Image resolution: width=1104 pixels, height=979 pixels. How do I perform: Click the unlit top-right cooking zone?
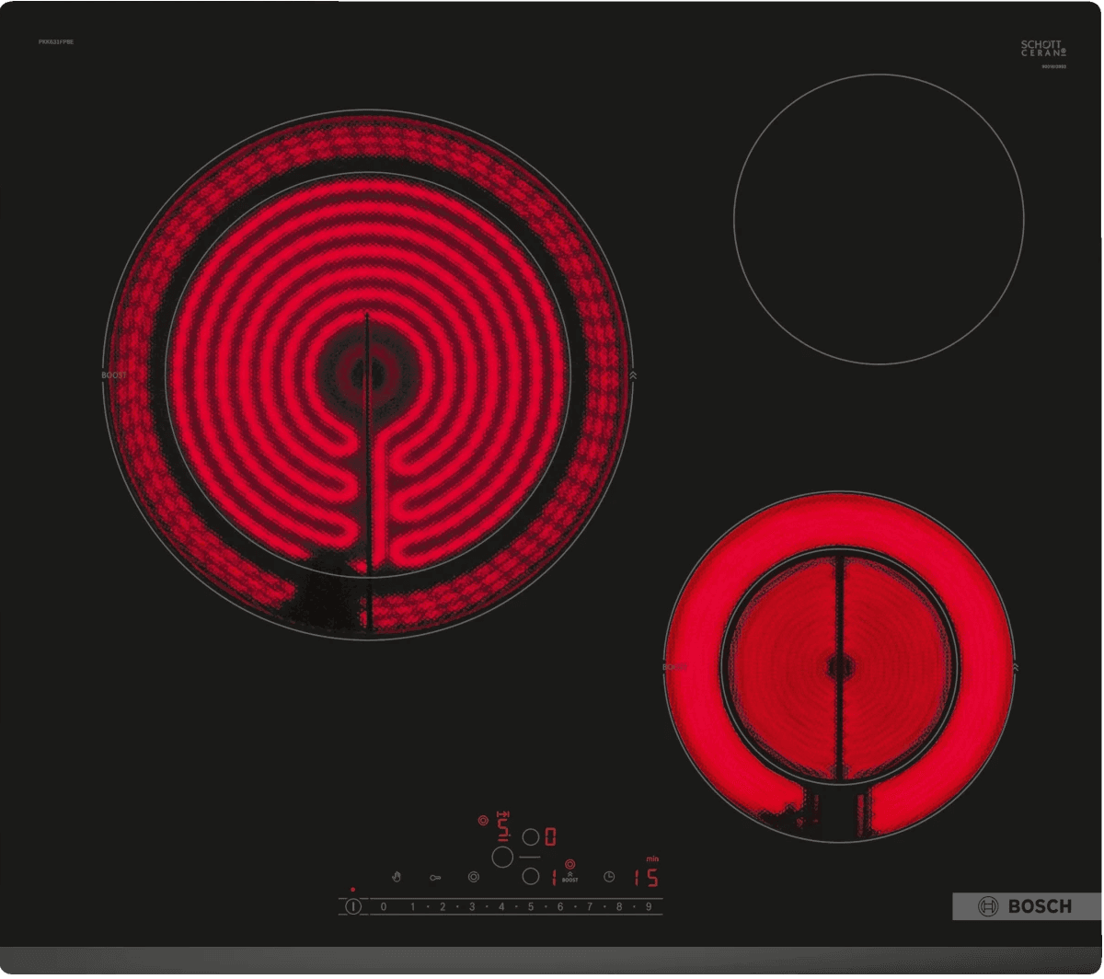tap(879, 219)
